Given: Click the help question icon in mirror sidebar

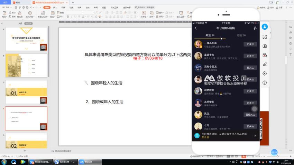Looking at the screenshot, I should [265, 82].
